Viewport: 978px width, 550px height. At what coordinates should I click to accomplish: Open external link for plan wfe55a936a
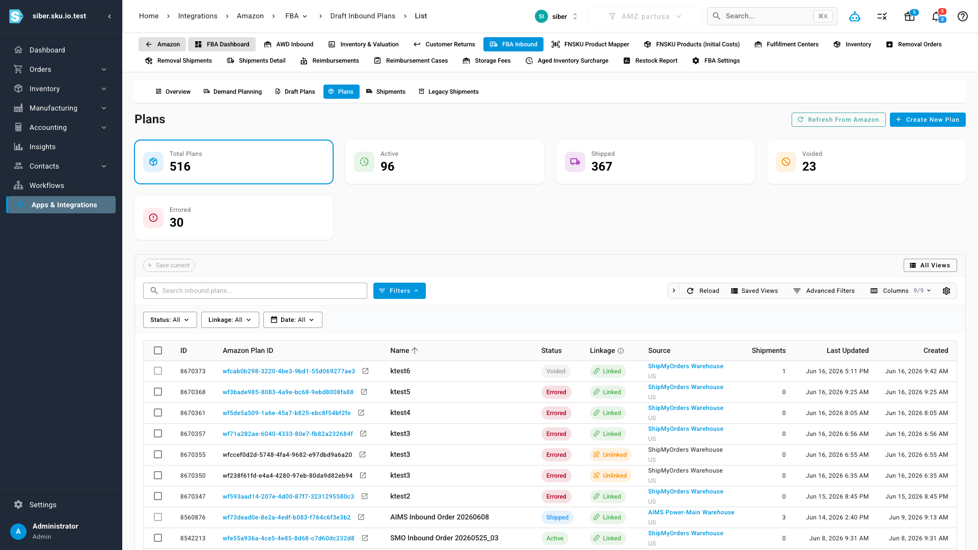point(365,538)
